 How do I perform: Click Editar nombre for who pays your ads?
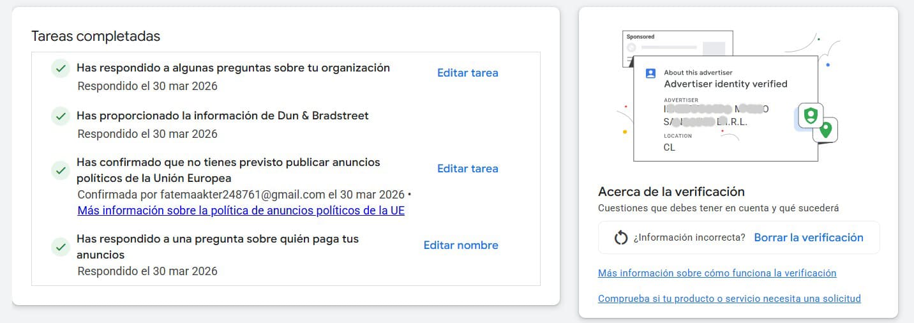pos(461,245)
